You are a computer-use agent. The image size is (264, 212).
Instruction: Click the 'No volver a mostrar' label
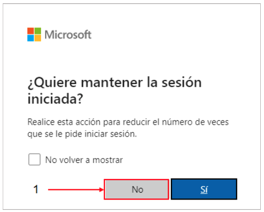[84, 160]
